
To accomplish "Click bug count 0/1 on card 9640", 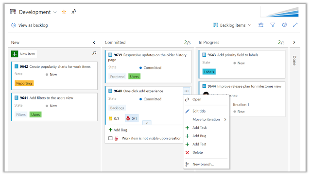I will click(132, 118).
